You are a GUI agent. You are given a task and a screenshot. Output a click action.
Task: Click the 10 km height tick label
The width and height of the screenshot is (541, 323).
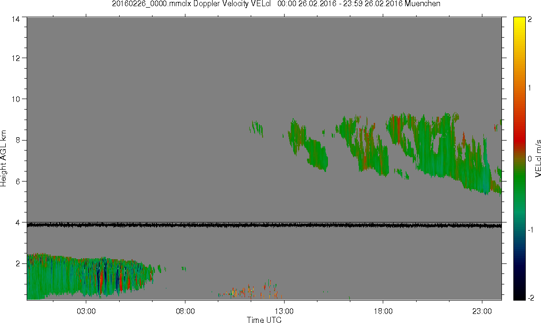16,99
